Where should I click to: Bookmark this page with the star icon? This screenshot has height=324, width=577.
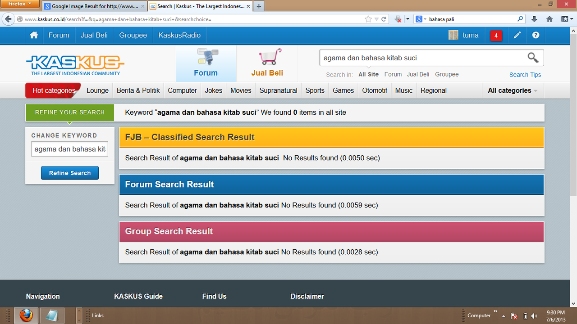[x=368, y=19]
